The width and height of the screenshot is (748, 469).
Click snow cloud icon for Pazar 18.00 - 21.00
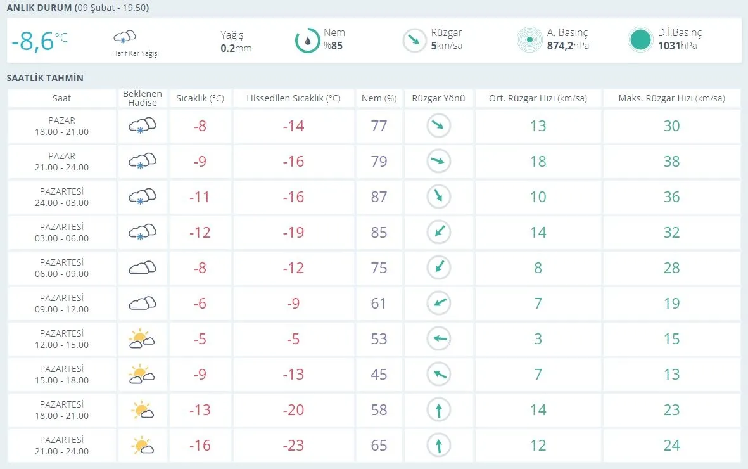pyautogui.click(x=143, y=126)
